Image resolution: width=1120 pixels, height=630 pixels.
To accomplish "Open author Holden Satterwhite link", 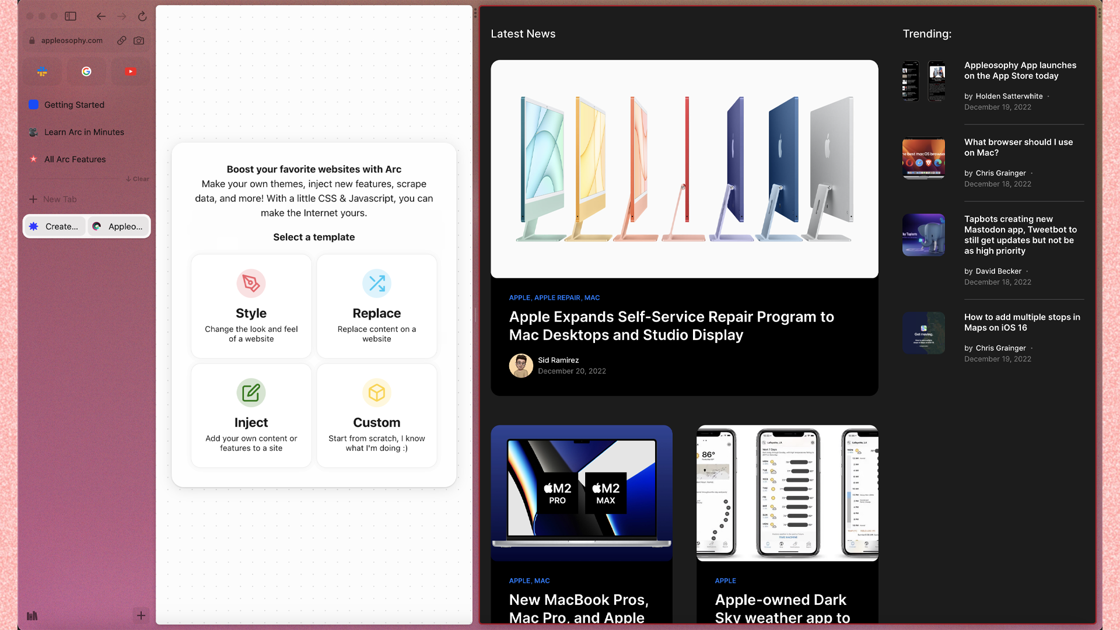I will coord(1009,96).
